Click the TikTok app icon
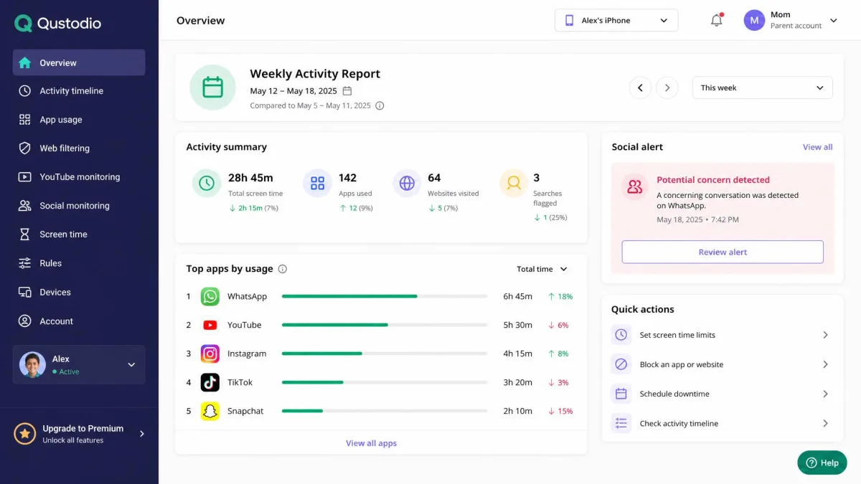Screen dimensions: 861x484 pos(210,382)
